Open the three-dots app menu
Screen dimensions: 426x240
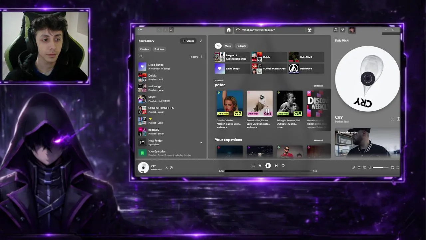(x=140, y=30)
